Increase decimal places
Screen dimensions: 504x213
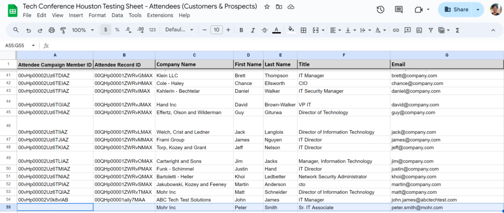tap(140, 30)
